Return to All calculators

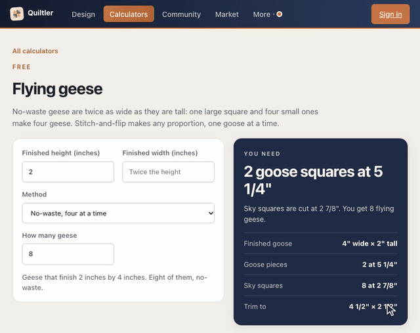tap(35, 51)
